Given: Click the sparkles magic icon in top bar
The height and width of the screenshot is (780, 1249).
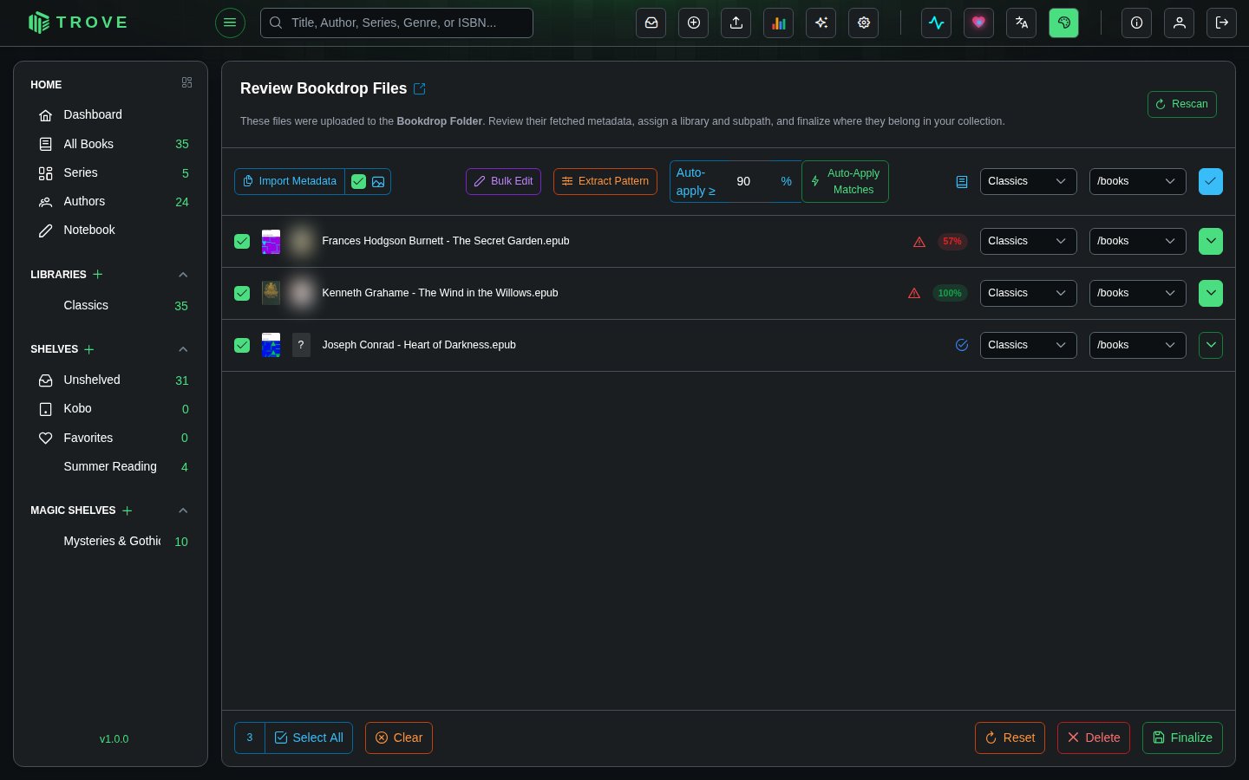Looking at the screenshot, I should (x=821, y=23).
